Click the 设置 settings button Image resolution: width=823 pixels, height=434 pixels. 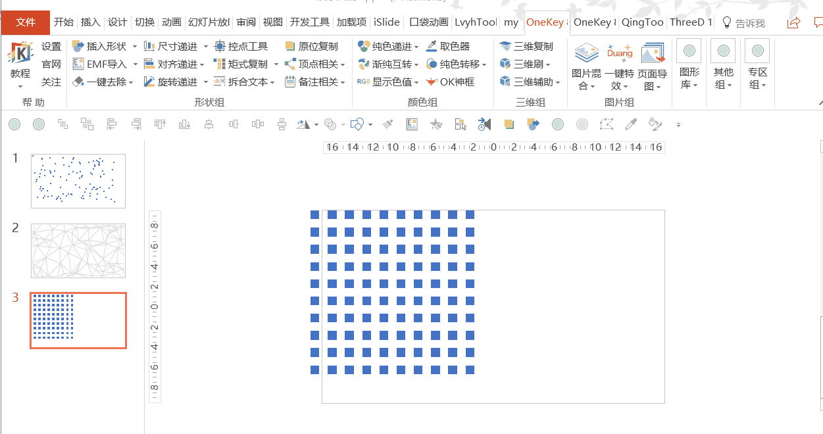51,46
